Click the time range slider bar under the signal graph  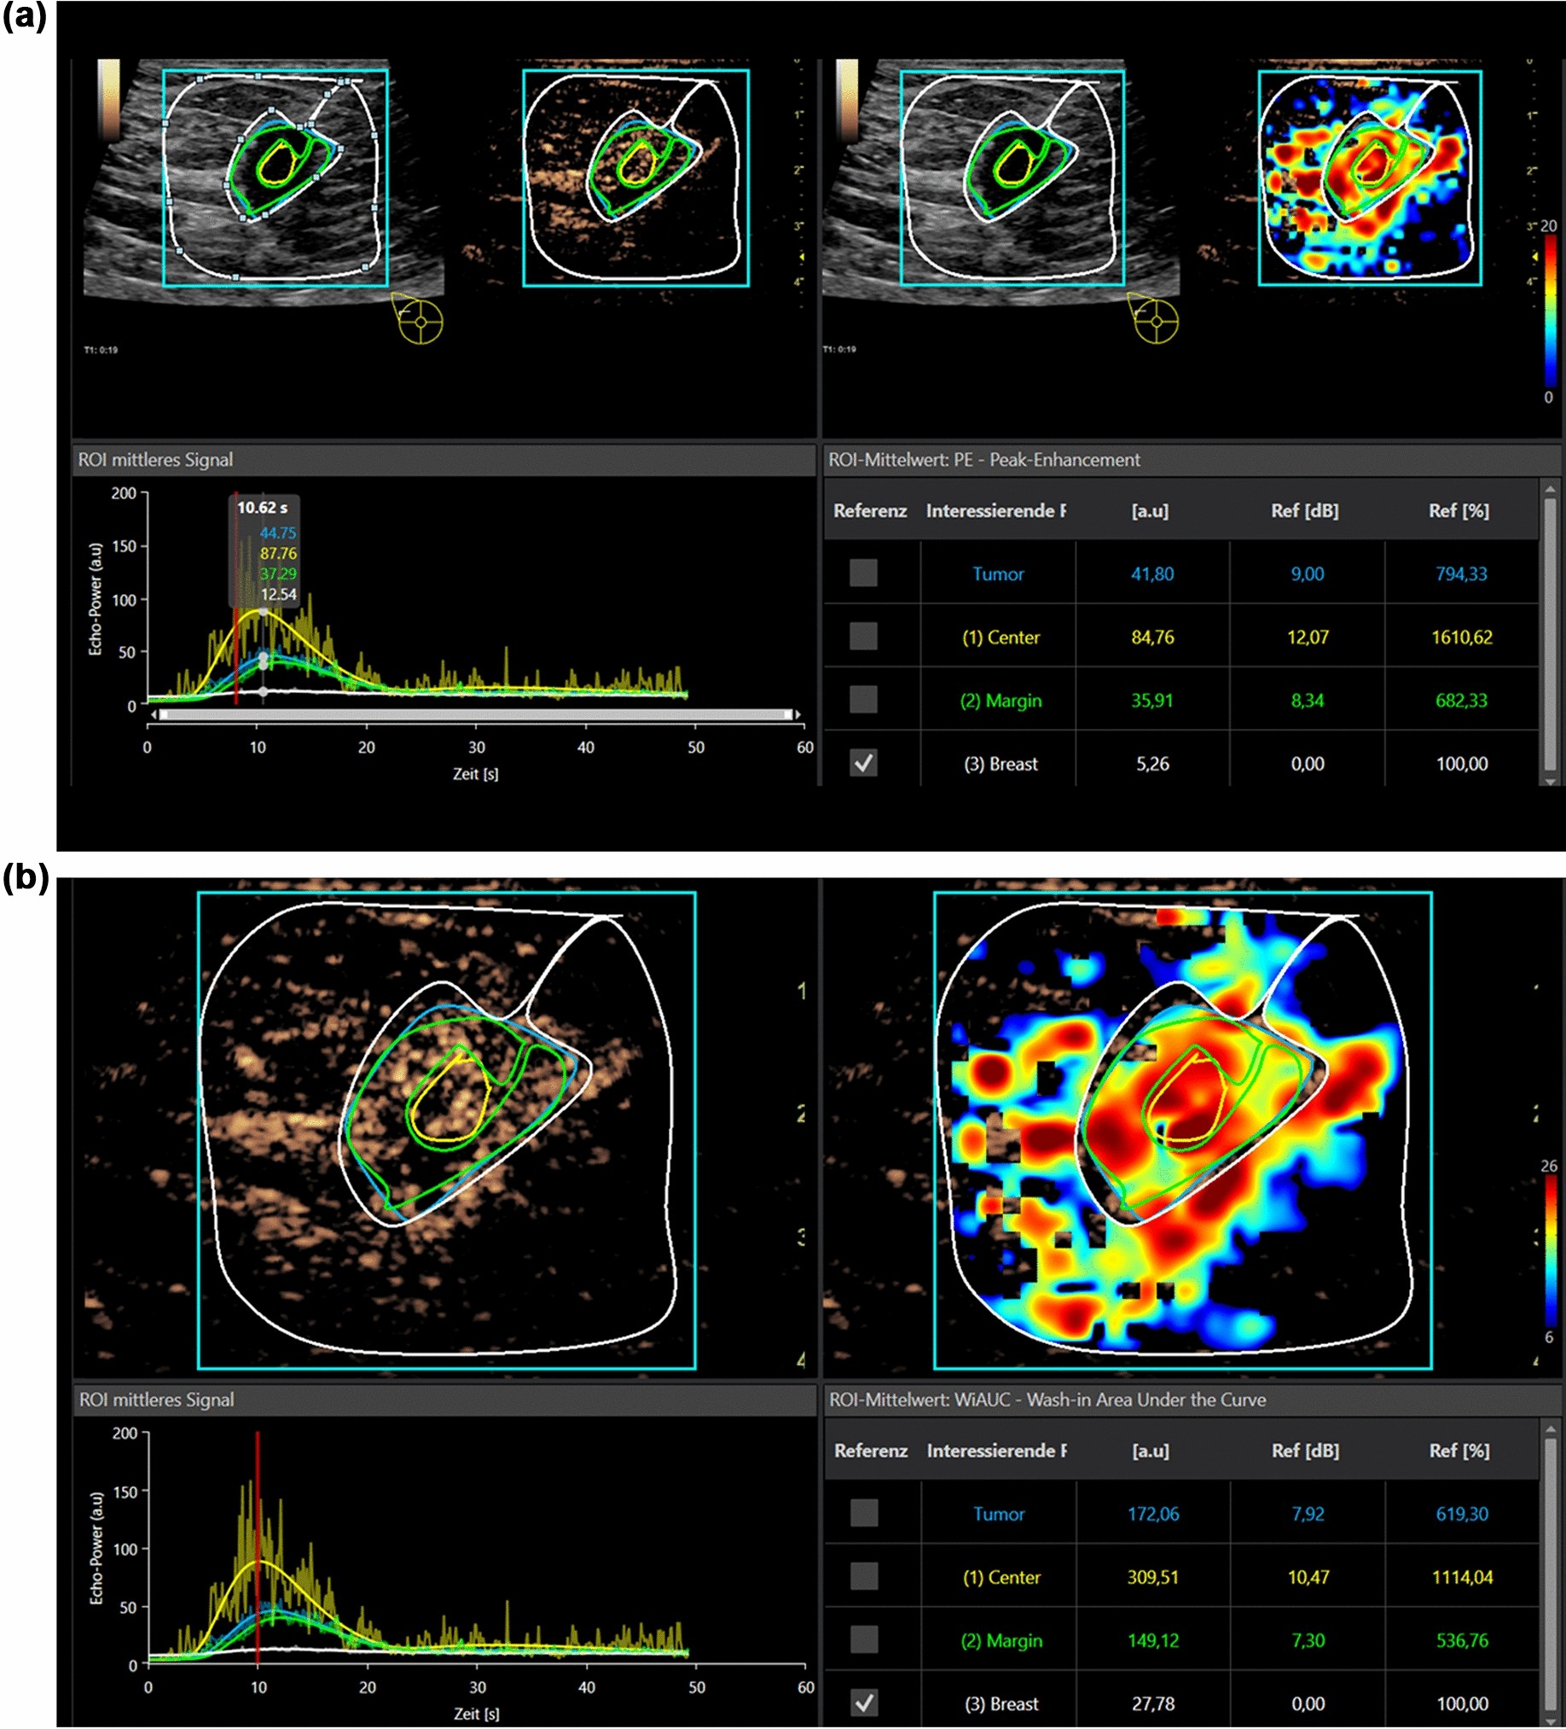476,714
